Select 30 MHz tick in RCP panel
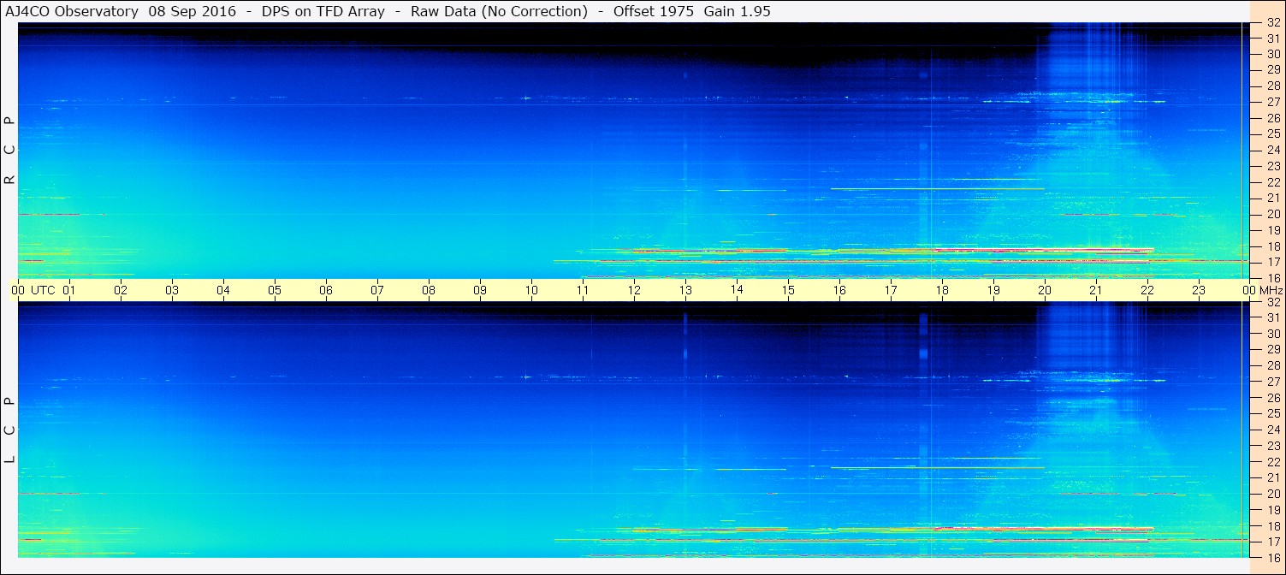This screenshot has width=1286, height=575. 1272,54
